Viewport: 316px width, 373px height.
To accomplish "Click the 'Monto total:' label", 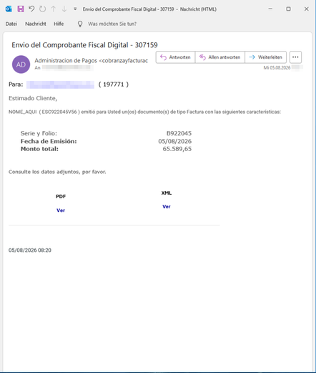I will click(39, 149).
